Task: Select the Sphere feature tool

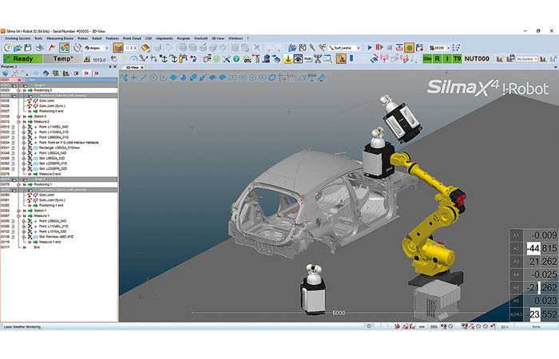Action: pos(183,77)
